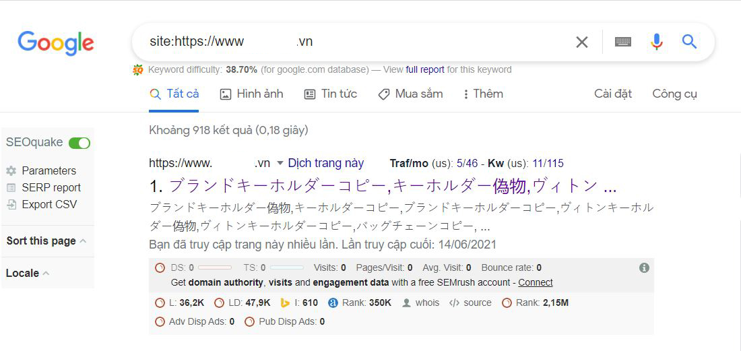741x351 pixels.
Task: Click the whois link text
Action: (x=427, y=302)
